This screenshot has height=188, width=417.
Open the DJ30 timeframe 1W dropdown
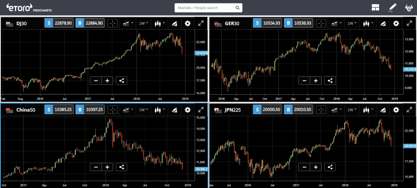(x=143, y=24)
